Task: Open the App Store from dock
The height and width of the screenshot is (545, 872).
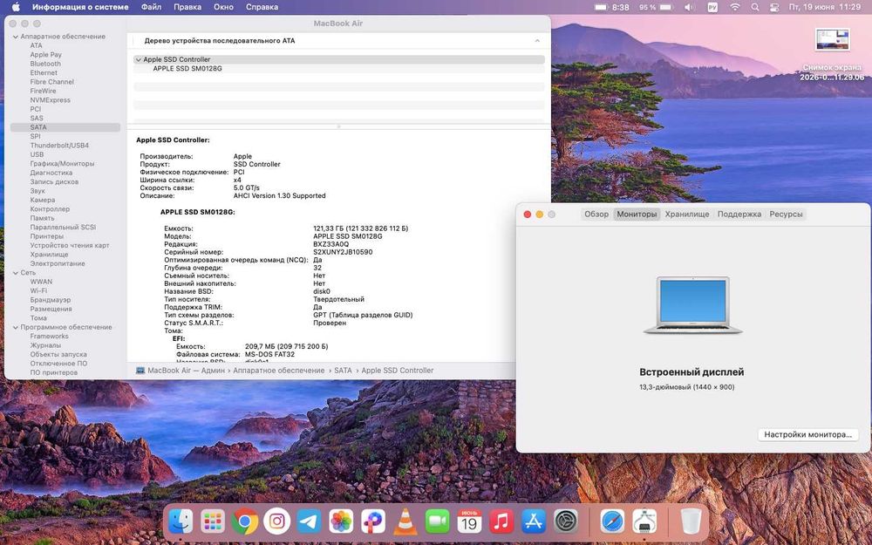Action: pos(534,521)
